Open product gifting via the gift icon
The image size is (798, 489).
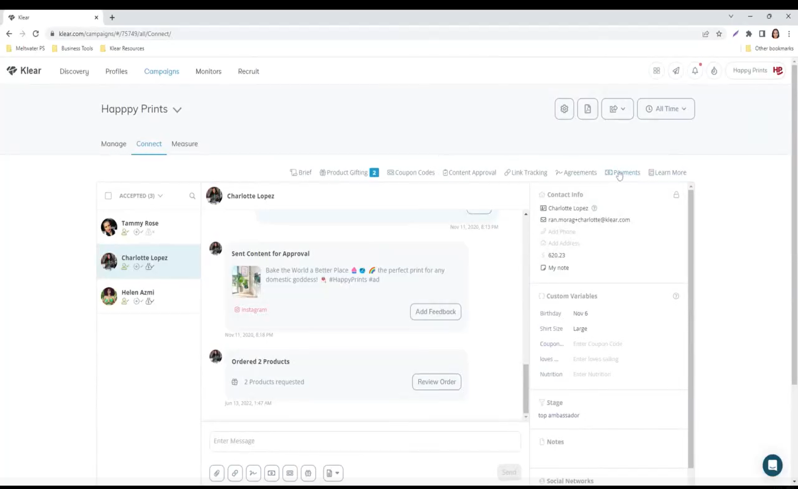coord(308,473)
